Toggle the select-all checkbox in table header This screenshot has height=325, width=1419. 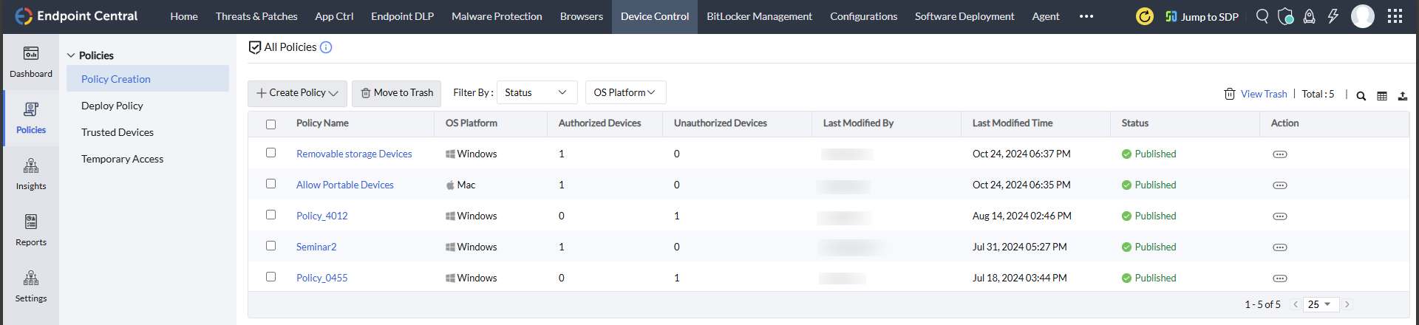click(x=271, y=124)
